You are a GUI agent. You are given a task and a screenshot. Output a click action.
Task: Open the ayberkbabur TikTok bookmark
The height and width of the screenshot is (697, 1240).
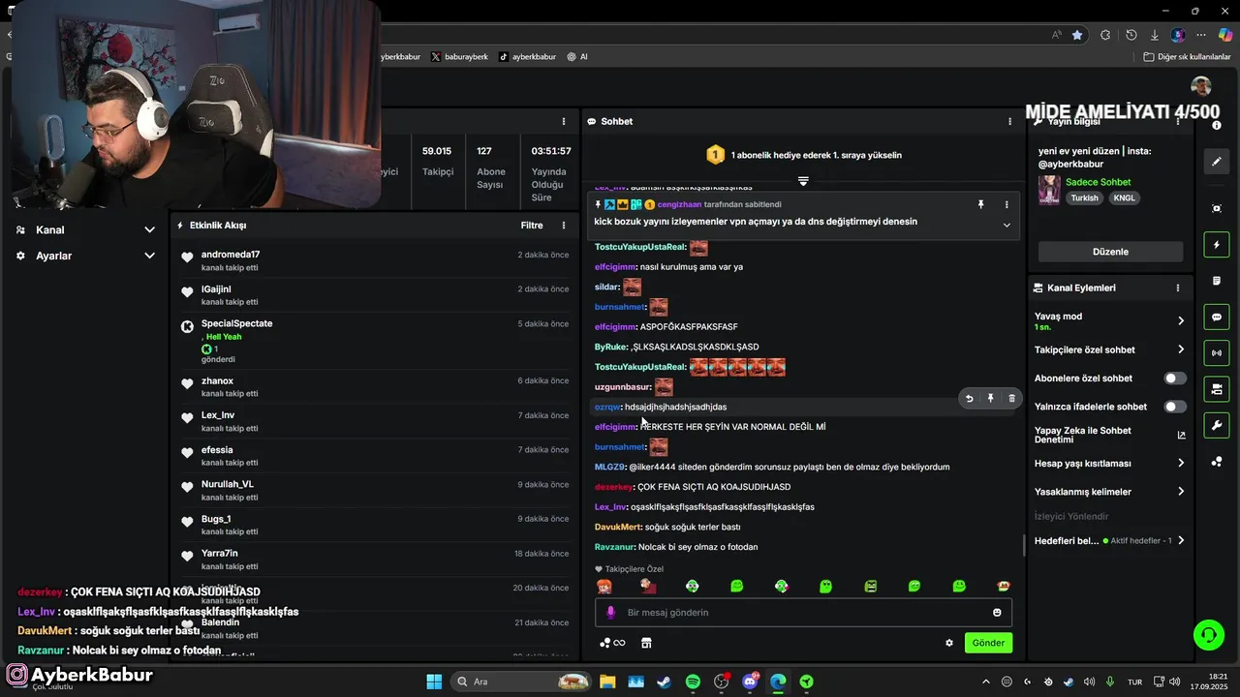tap(527, 57)
